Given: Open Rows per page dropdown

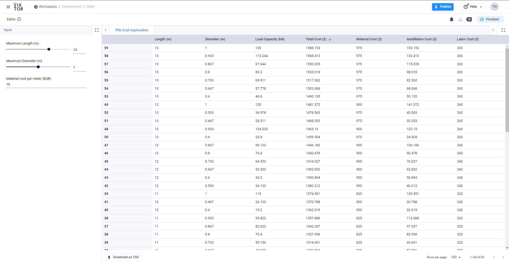Looking at the screenshot, I should 456,257.
